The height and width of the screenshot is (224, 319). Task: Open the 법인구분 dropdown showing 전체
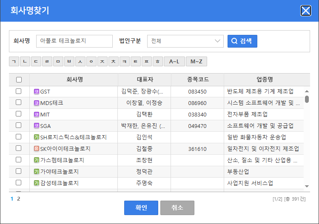click(x=185, y=41)
